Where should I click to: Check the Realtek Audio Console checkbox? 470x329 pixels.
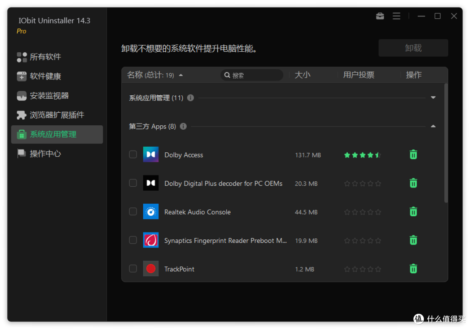pos(133,211)
